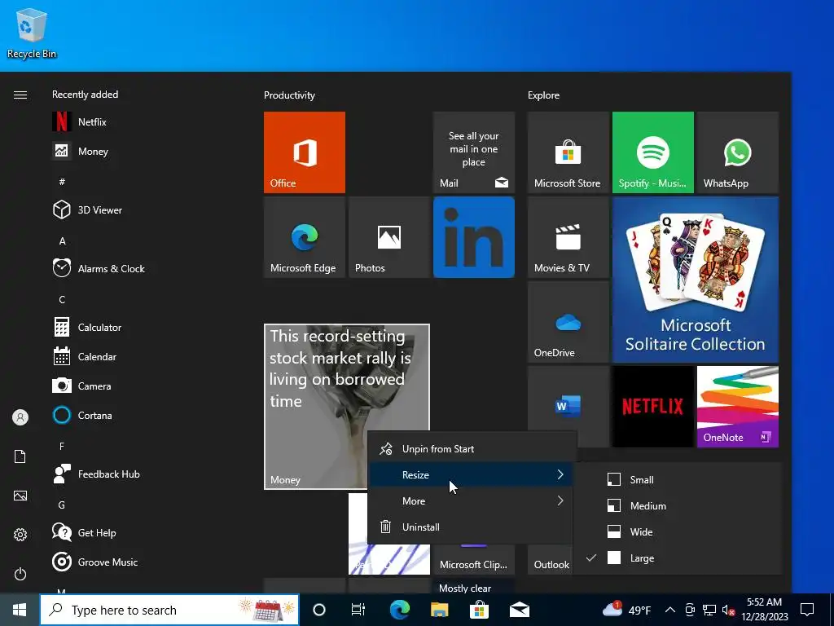Viewport: 834px width, 626px height.
Task: Open Microsoft Solitaire Collection tile
Action: click(696, 280)
